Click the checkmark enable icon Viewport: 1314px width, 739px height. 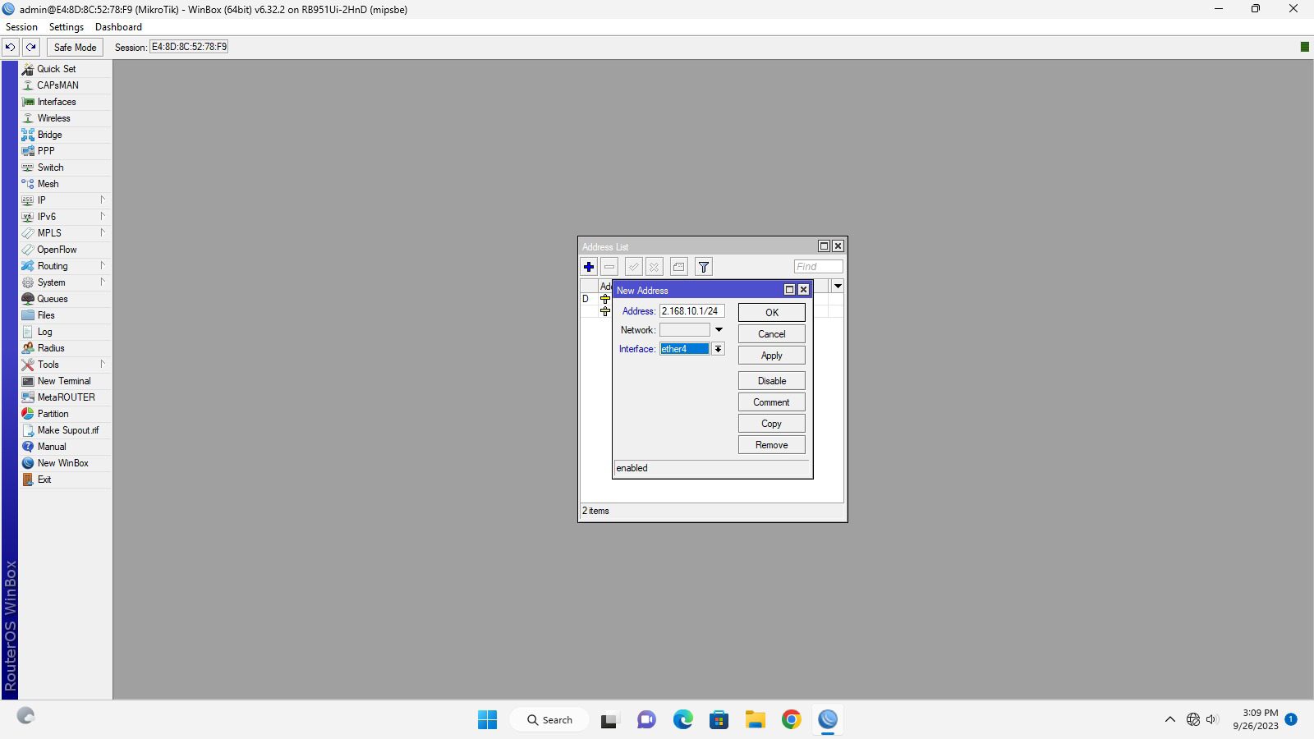pos(633,267)
